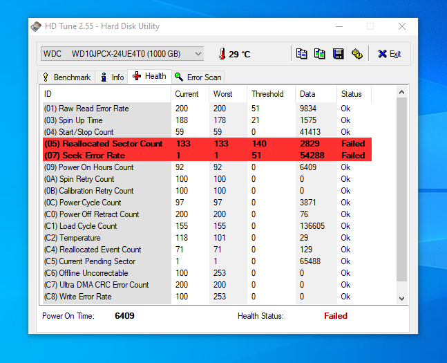
Task: Click the scrollbar up arrow
Action: [401, 92]
